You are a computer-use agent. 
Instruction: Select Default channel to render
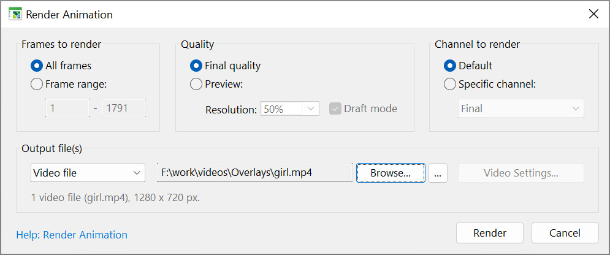click(x=450, y=66)
